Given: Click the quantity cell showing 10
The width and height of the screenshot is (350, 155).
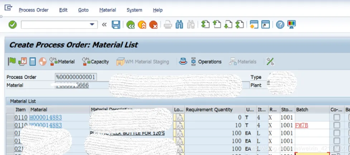Looking at the screenshot, I should pos(215,125).
